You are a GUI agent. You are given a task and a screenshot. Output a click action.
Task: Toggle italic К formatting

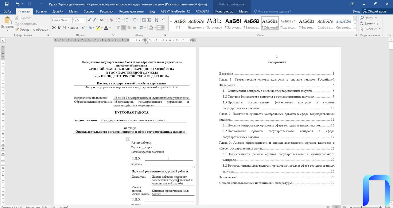pos(59,28)
